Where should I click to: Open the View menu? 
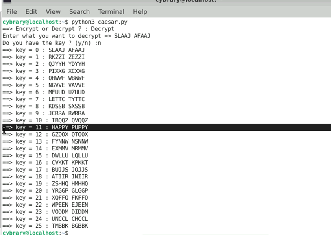click(x=53, y=12)
